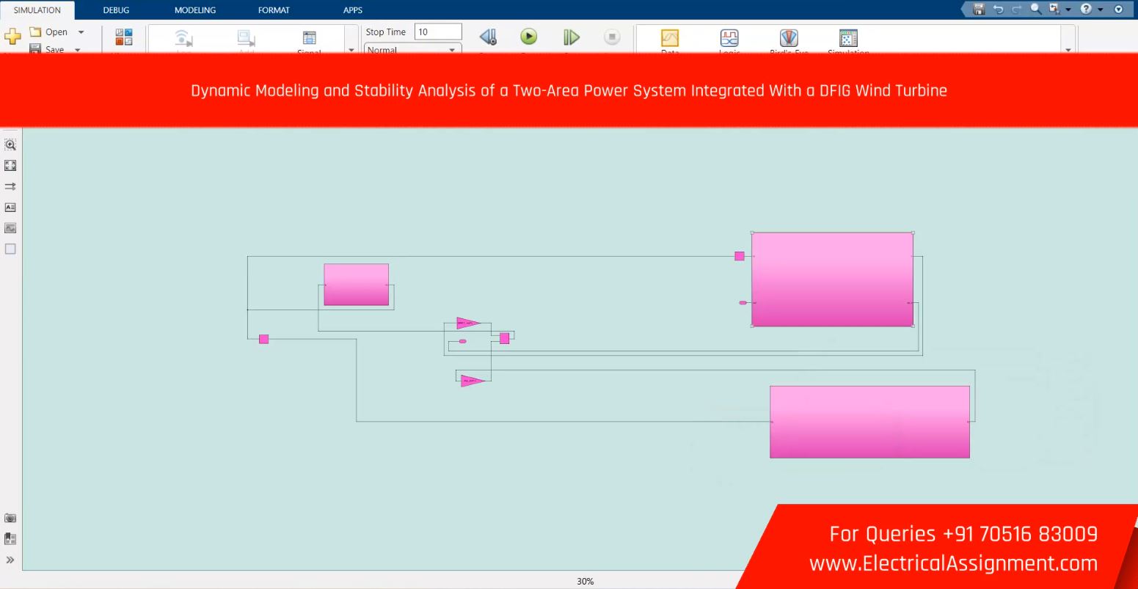Collapse the toolstrip with round arrow button
The height and width of the screenshot is (589, 1138).
(x=1119, y=9)
